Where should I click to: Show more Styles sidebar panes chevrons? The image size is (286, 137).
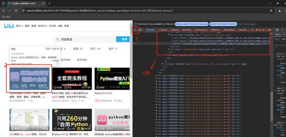click(x=284, y=34)
